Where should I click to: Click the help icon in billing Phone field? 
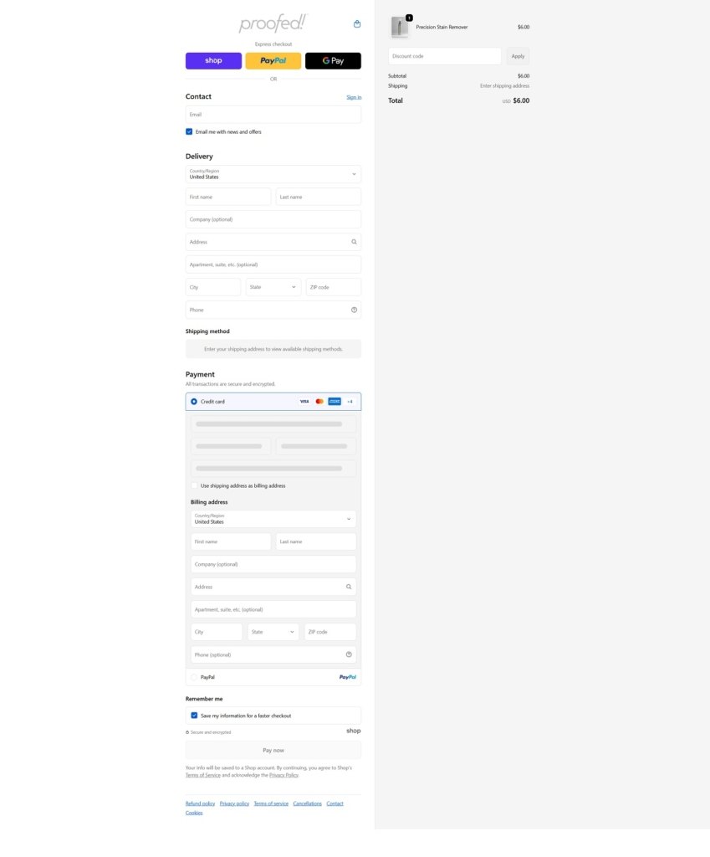pos(349,654)
